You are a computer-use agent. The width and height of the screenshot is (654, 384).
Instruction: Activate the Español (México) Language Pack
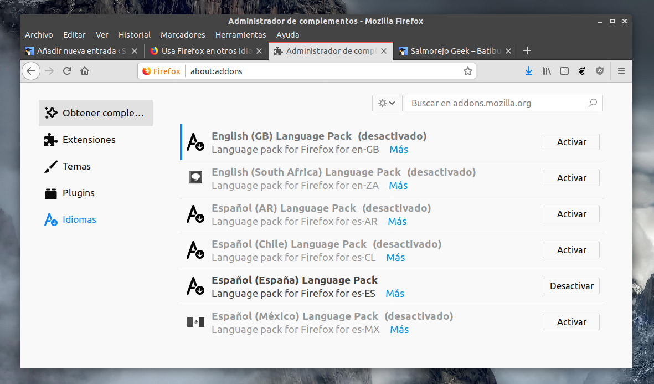pos(571,322)
